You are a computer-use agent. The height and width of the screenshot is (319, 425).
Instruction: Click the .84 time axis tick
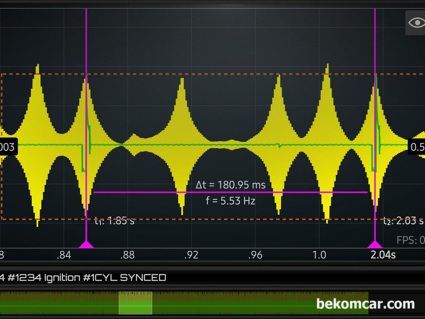tap(64, 255)
